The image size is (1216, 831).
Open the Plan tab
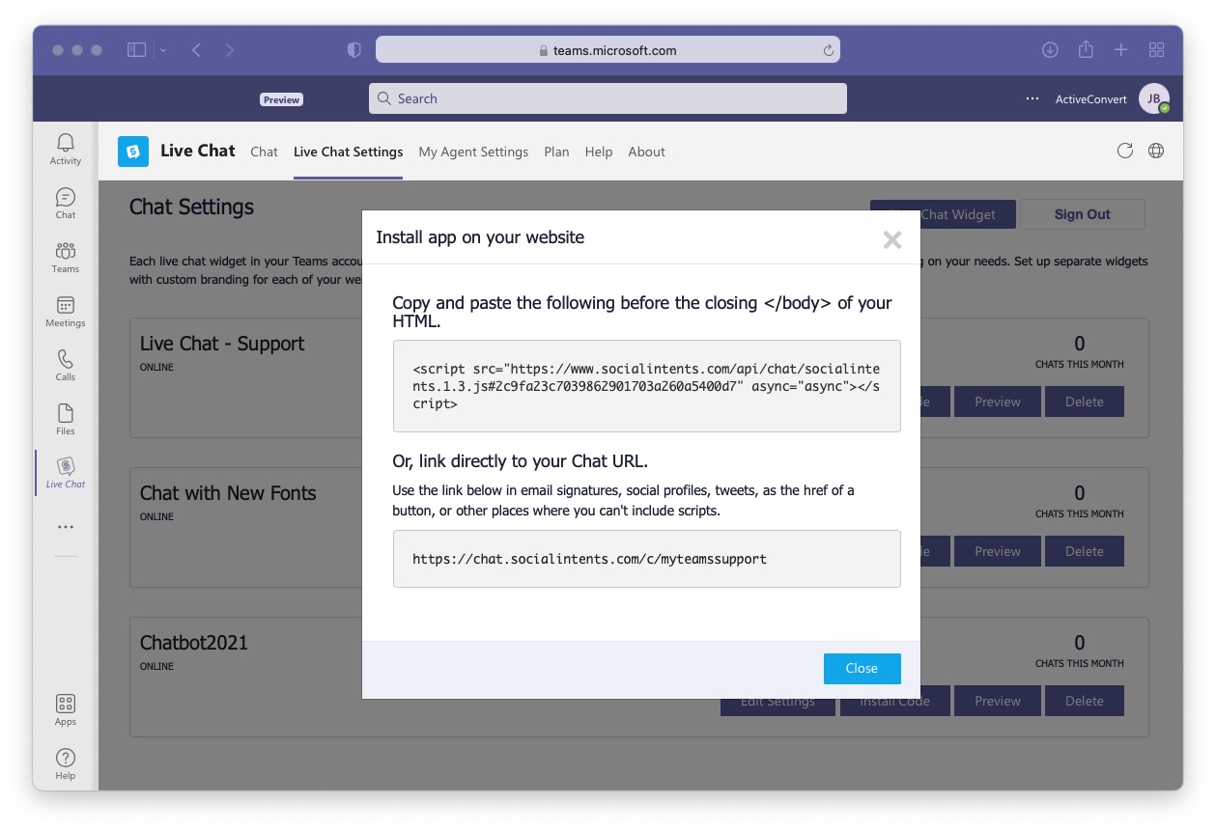pos(556,152)
